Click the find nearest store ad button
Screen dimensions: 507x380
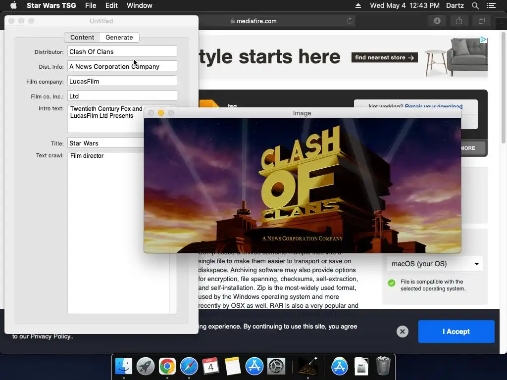(x=384, y=57)
